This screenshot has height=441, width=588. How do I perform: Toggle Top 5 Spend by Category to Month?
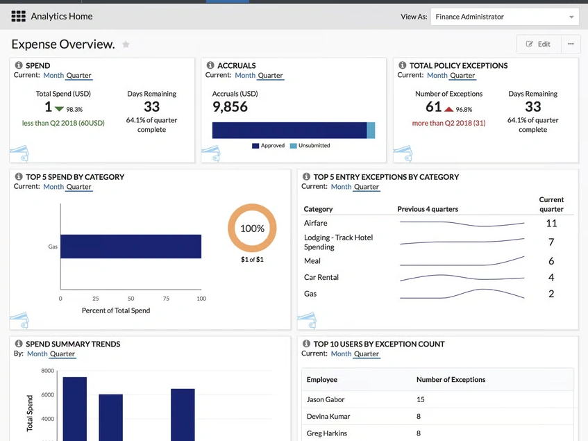[x=53, y=187]
